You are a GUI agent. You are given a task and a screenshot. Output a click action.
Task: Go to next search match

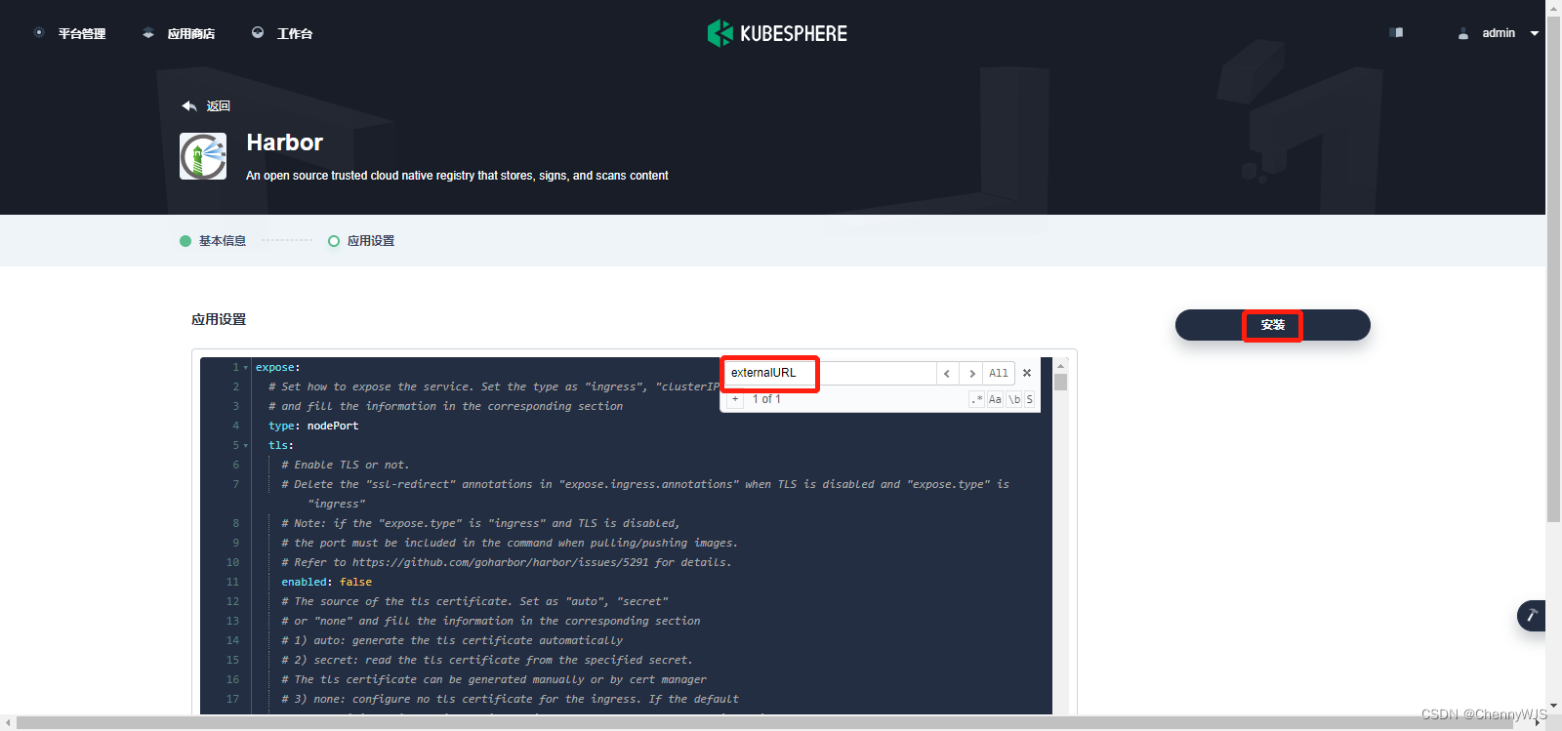tap(971, 373)
